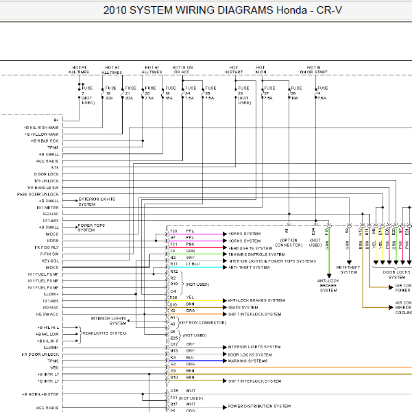Click the cyan LT BLU wire at R11
Viewport: 412px width, 412px height.
196,267
